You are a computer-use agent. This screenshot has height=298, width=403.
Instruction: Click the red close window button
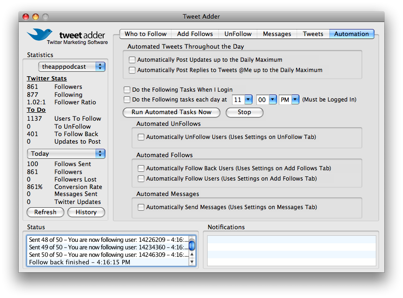pyautogui.click(x=26, y=17)
